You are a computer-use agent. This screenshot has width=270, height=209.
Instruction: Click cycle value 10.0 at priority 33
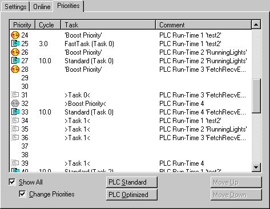[x=45, y=112]
